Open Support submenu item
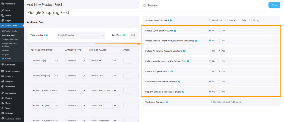 5,54
